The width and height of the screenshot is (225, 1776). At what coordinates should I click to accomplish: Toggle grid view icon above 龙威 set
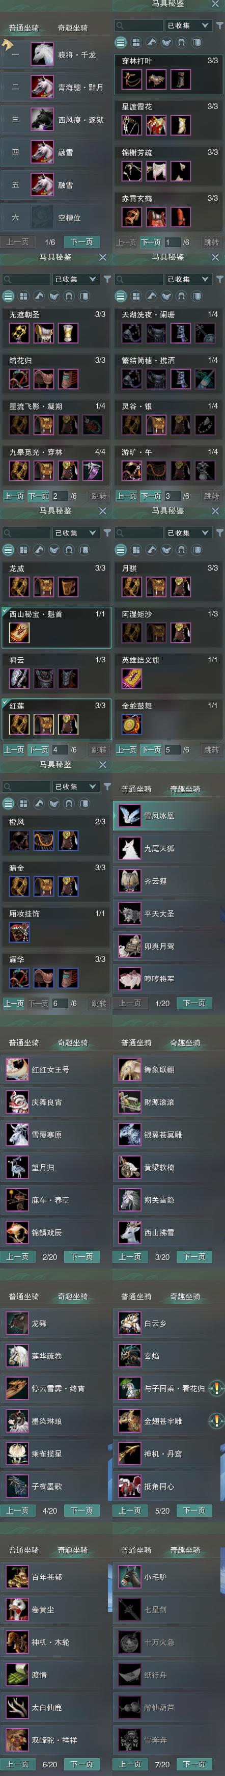tap(23, 550)
